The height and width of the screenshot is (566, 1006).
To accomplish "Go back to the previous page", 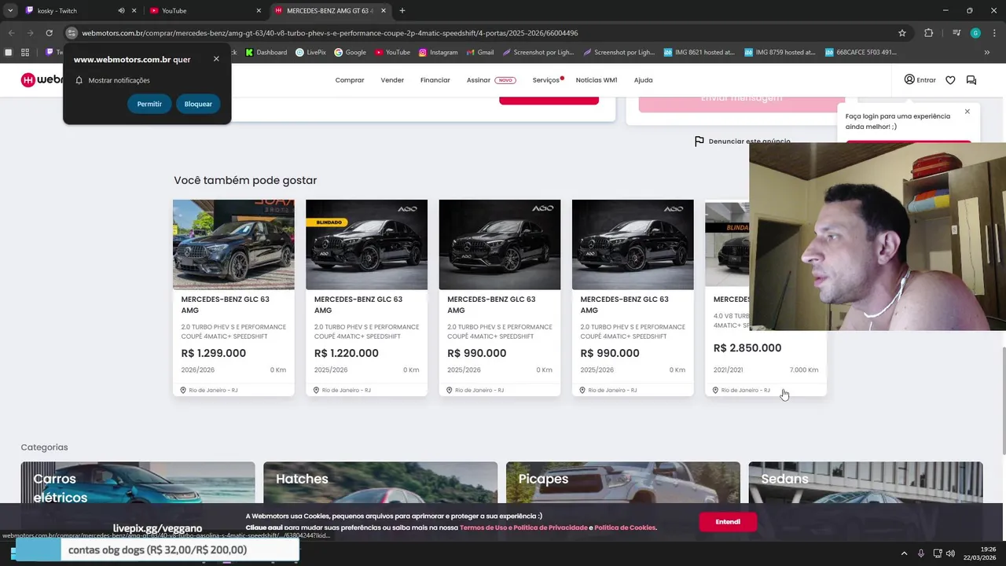I will [x=11, y=33].
